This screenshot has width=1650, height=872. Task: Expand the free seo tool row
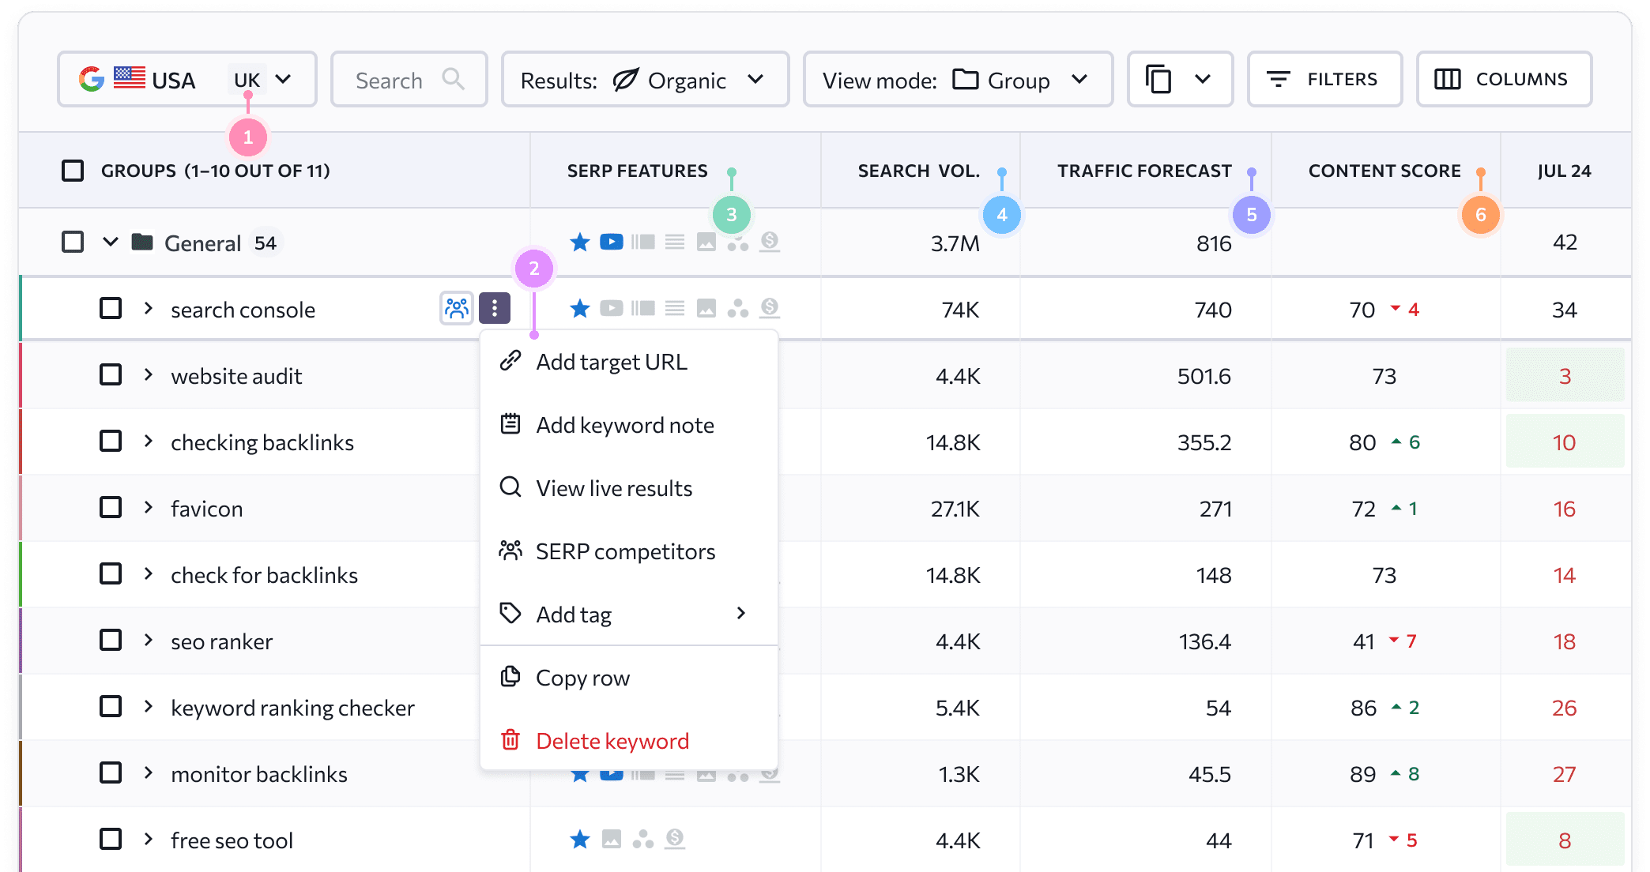click(149, 839)
